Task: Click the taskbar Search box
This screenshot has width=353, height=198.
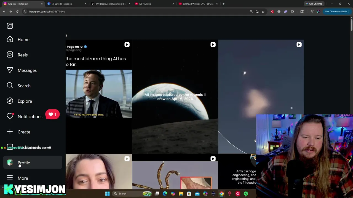Action: coord(133,194)
